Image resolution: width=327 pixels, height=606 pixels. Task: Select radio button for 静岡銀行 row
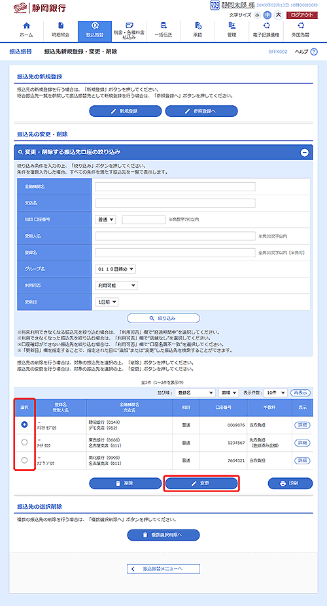pyautogui.click(x=24, y=424)
